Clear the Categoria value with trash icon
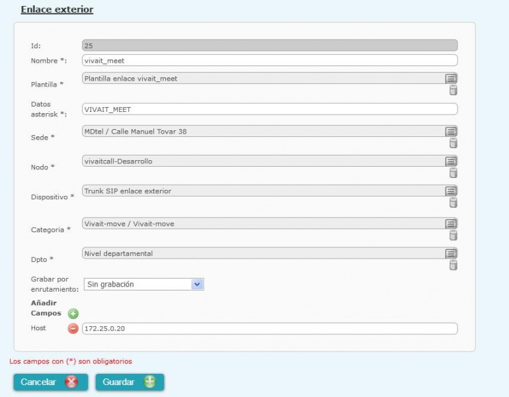The image size is (509, 397). click(453, 235)
